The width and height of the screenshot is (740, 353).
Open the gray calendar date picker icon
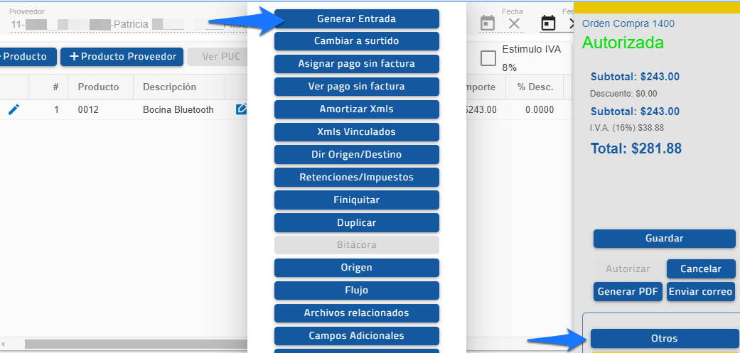click(488, 23)
